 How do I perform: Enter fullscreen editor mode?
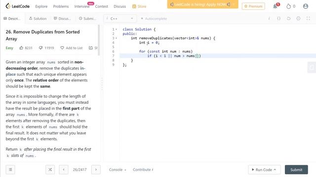point(308,19)
